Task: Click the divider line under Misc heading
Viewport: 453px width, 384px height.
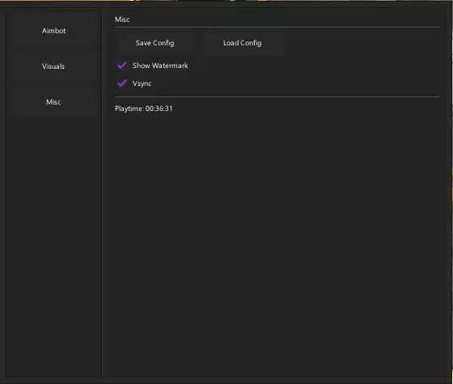Action: [x=277, y=28]
